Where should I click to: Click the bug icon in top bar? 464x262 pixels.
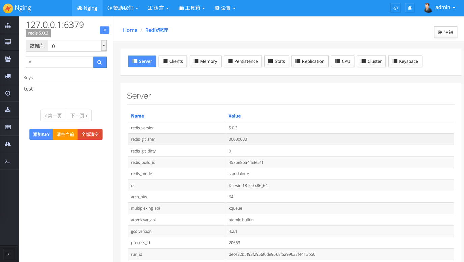410,8
